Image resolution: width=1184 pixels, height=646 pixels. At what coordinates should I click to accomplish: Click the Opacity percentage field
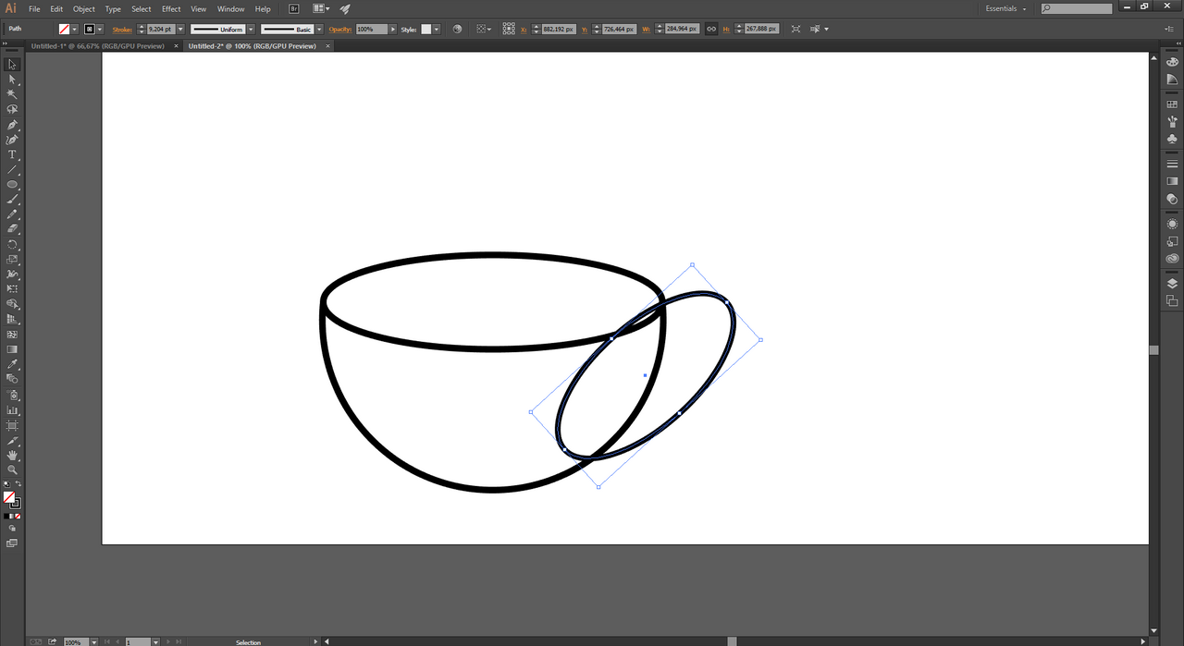(x=372, y=29)
